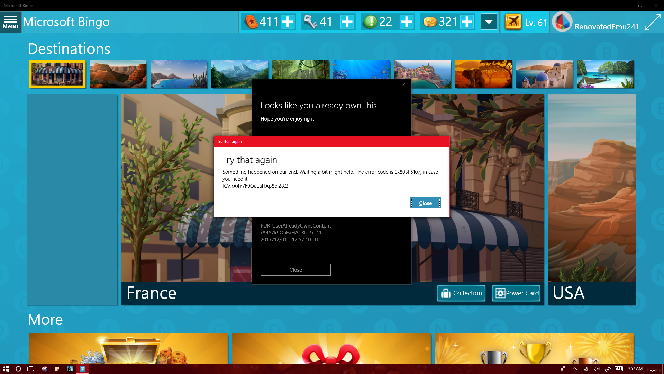Add more keys with plus button
The height and width of the screenshot is (374, 664).
coord(347,22)
